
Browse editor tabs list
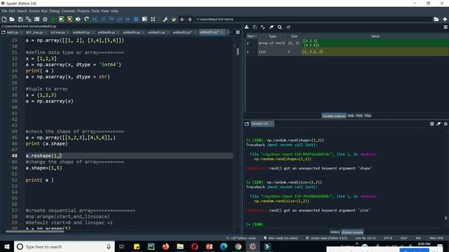(x=3, y=32)
